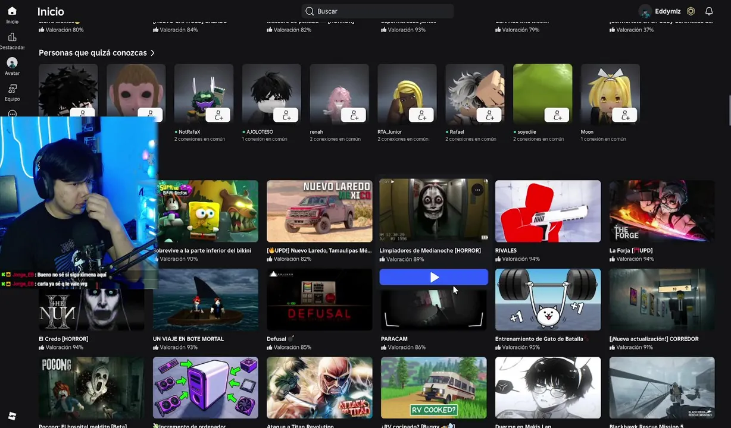Image resolution: width=731 pixels, height=428 pixels.
Task: Add RTA_Junior as connection
Action: pyautogui.click(x=422, y=115)
